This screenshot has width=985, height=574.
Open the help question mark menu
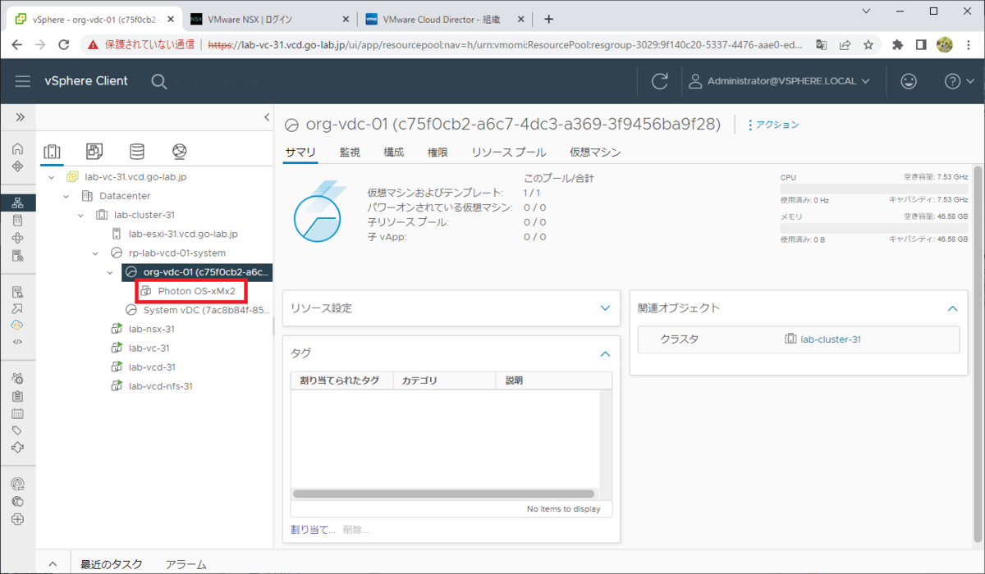[959, 81]
